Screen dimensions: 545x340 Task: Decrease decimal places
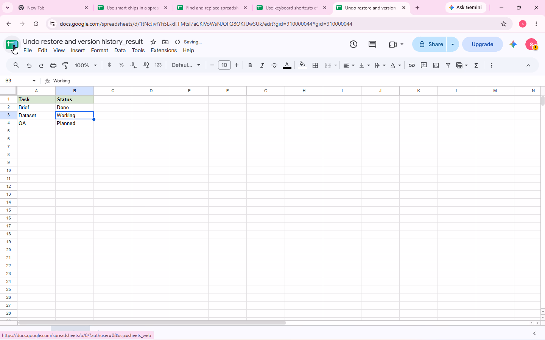pos(133,65)
